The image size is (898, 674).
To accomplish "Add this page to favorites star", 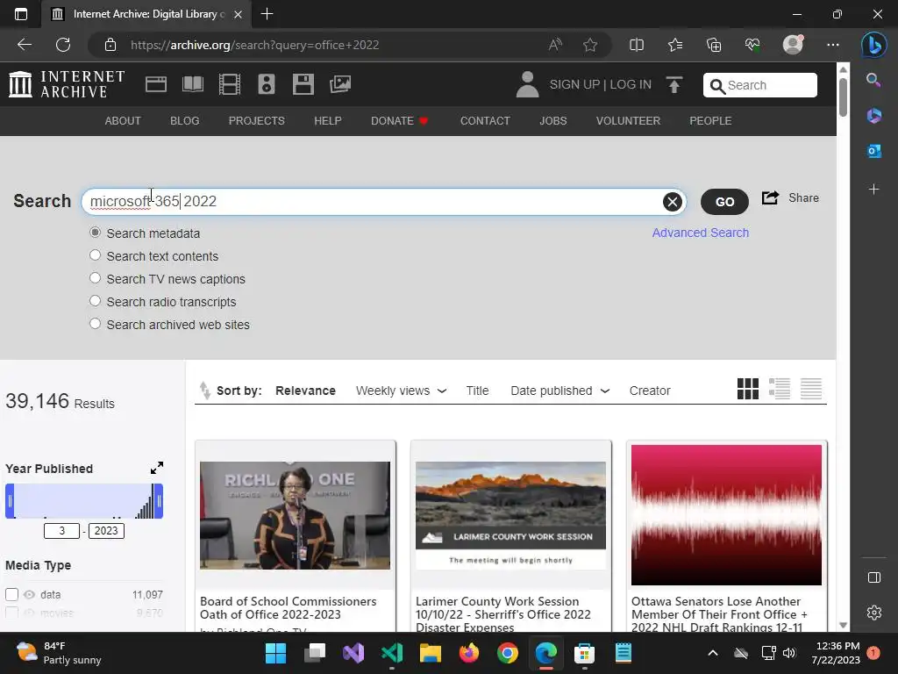I will [x=590, y=45].
